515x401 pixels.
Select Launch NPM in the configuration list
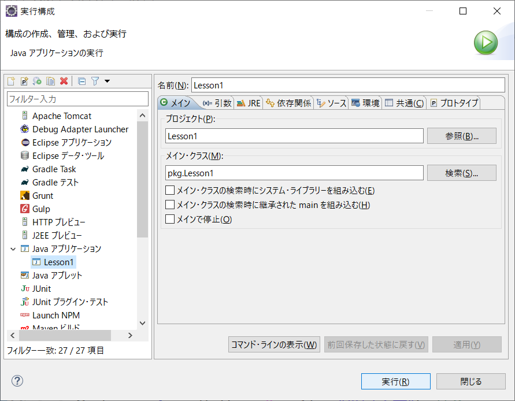tap(56, 315)
